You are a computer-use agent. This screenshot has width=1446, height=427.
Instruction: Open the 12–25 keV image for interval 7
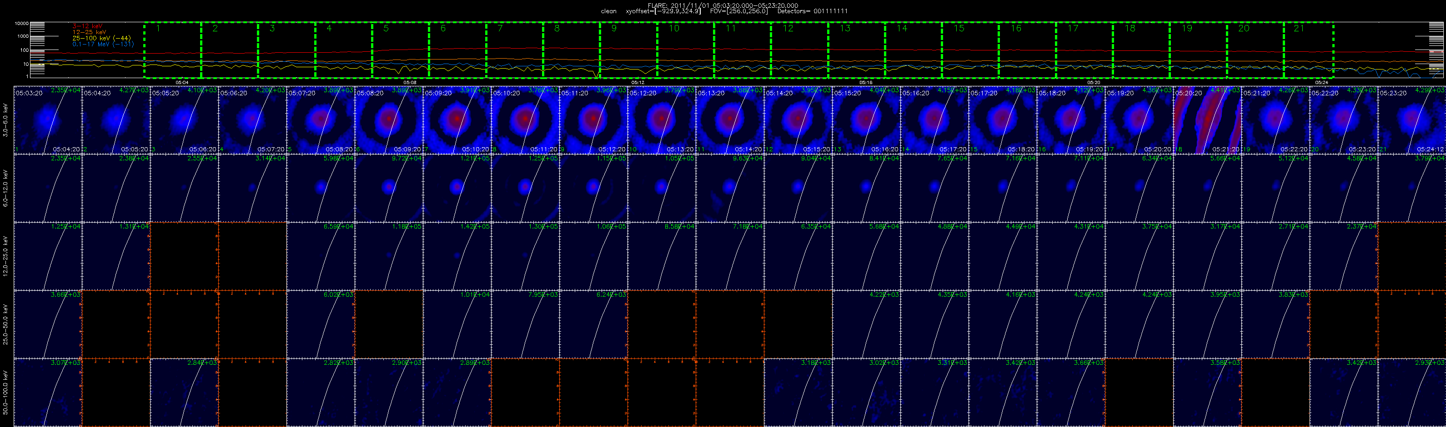(457, 256)
